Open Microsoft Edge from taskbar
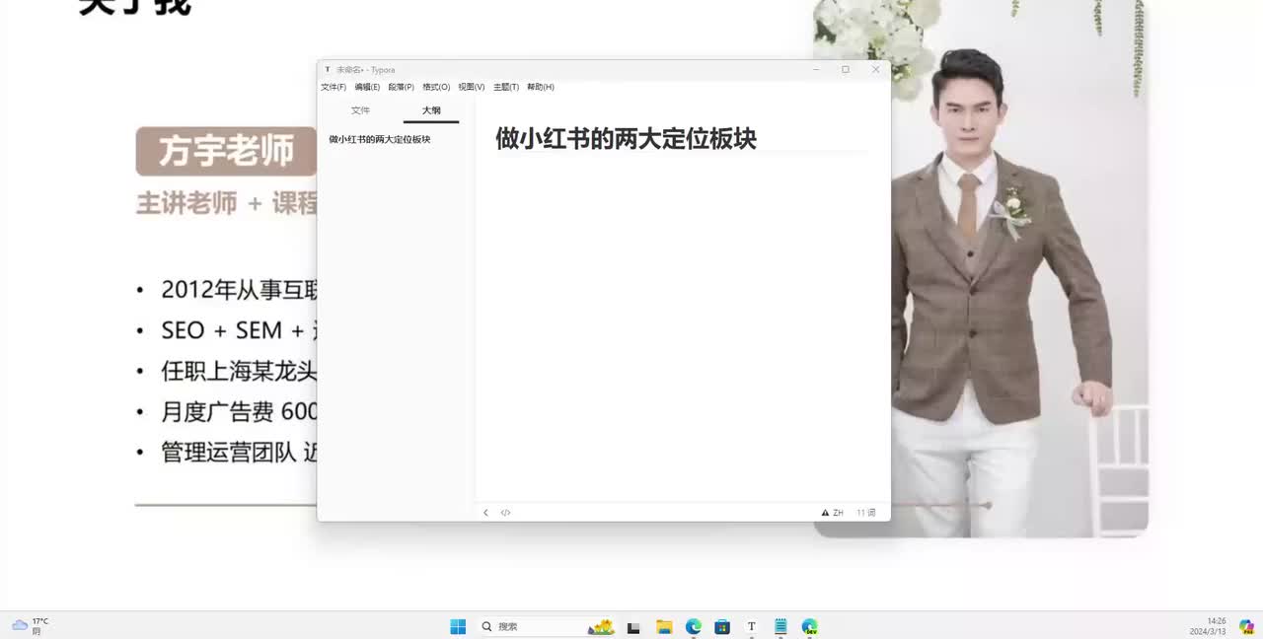The width and height of the screenshot is (1263, 639). 694,626
